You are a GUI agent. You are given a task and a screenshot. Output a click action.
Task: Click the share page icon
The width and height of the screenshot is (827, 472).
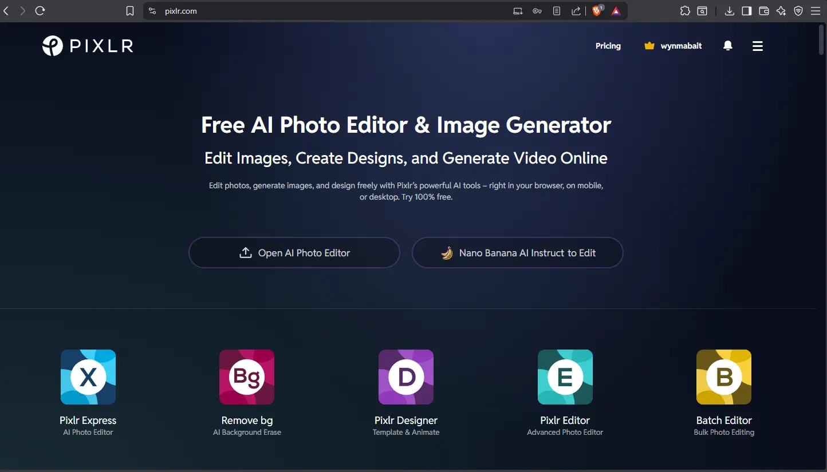pos(576,11)
